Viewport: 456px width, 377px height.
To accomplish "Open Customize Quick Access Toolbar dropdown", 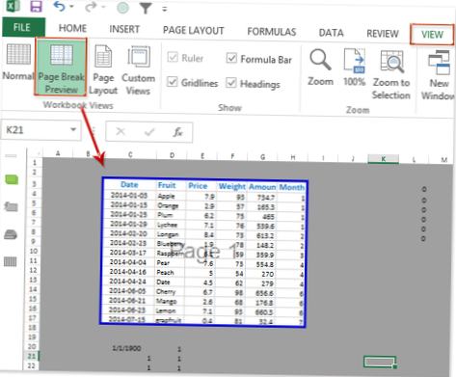I will [165, 10].
